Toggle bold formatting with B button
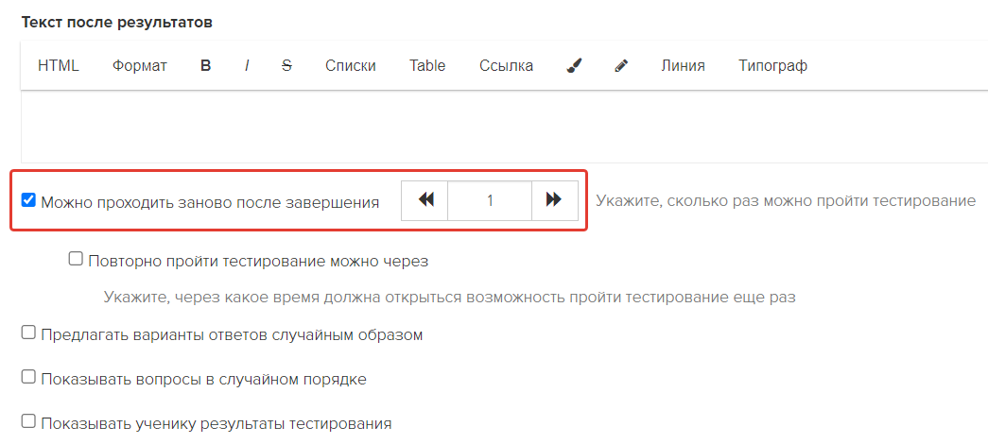This screenshot has height=444, width=988. pos(205,65)
